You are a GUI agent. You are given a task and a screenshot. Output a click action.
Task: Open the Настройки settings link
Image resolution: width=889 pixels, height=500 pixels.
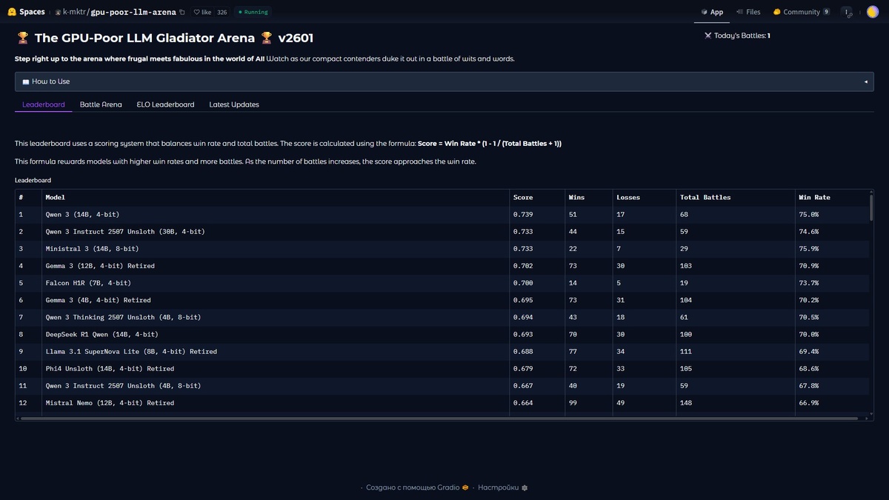pos(502,487)
